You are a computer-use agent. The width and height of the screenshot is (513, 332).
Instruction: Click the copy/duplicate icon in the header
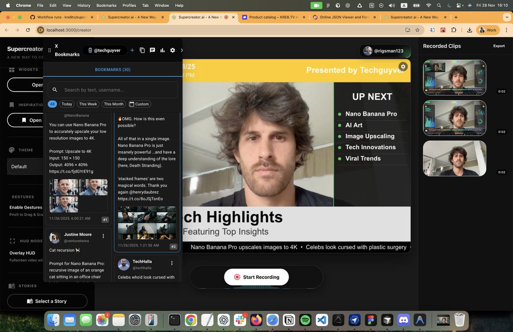pyautogui.click(x=142, y=50)
